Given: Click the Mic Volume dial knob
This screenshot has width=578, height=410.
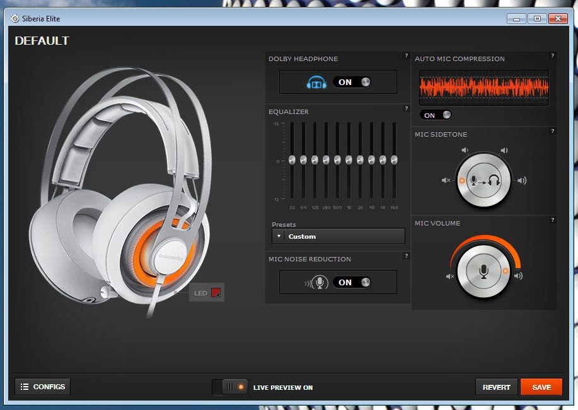Looking at the screenshot, I should point(483,271).
